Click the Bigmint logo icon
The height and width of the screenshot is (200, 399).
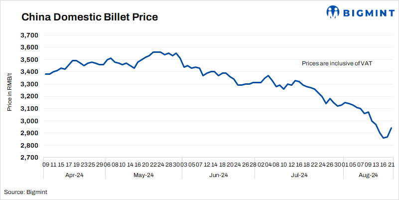coord(334,12)
